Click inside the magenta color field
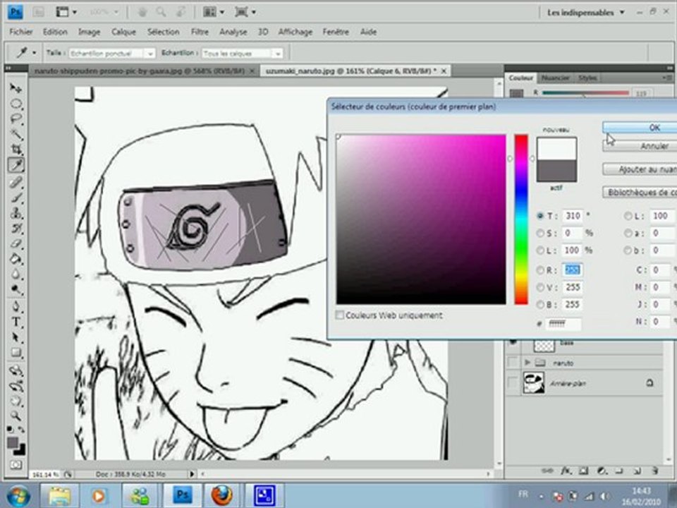677x508 pixels. pyautogui.click(x=421, y=219)
